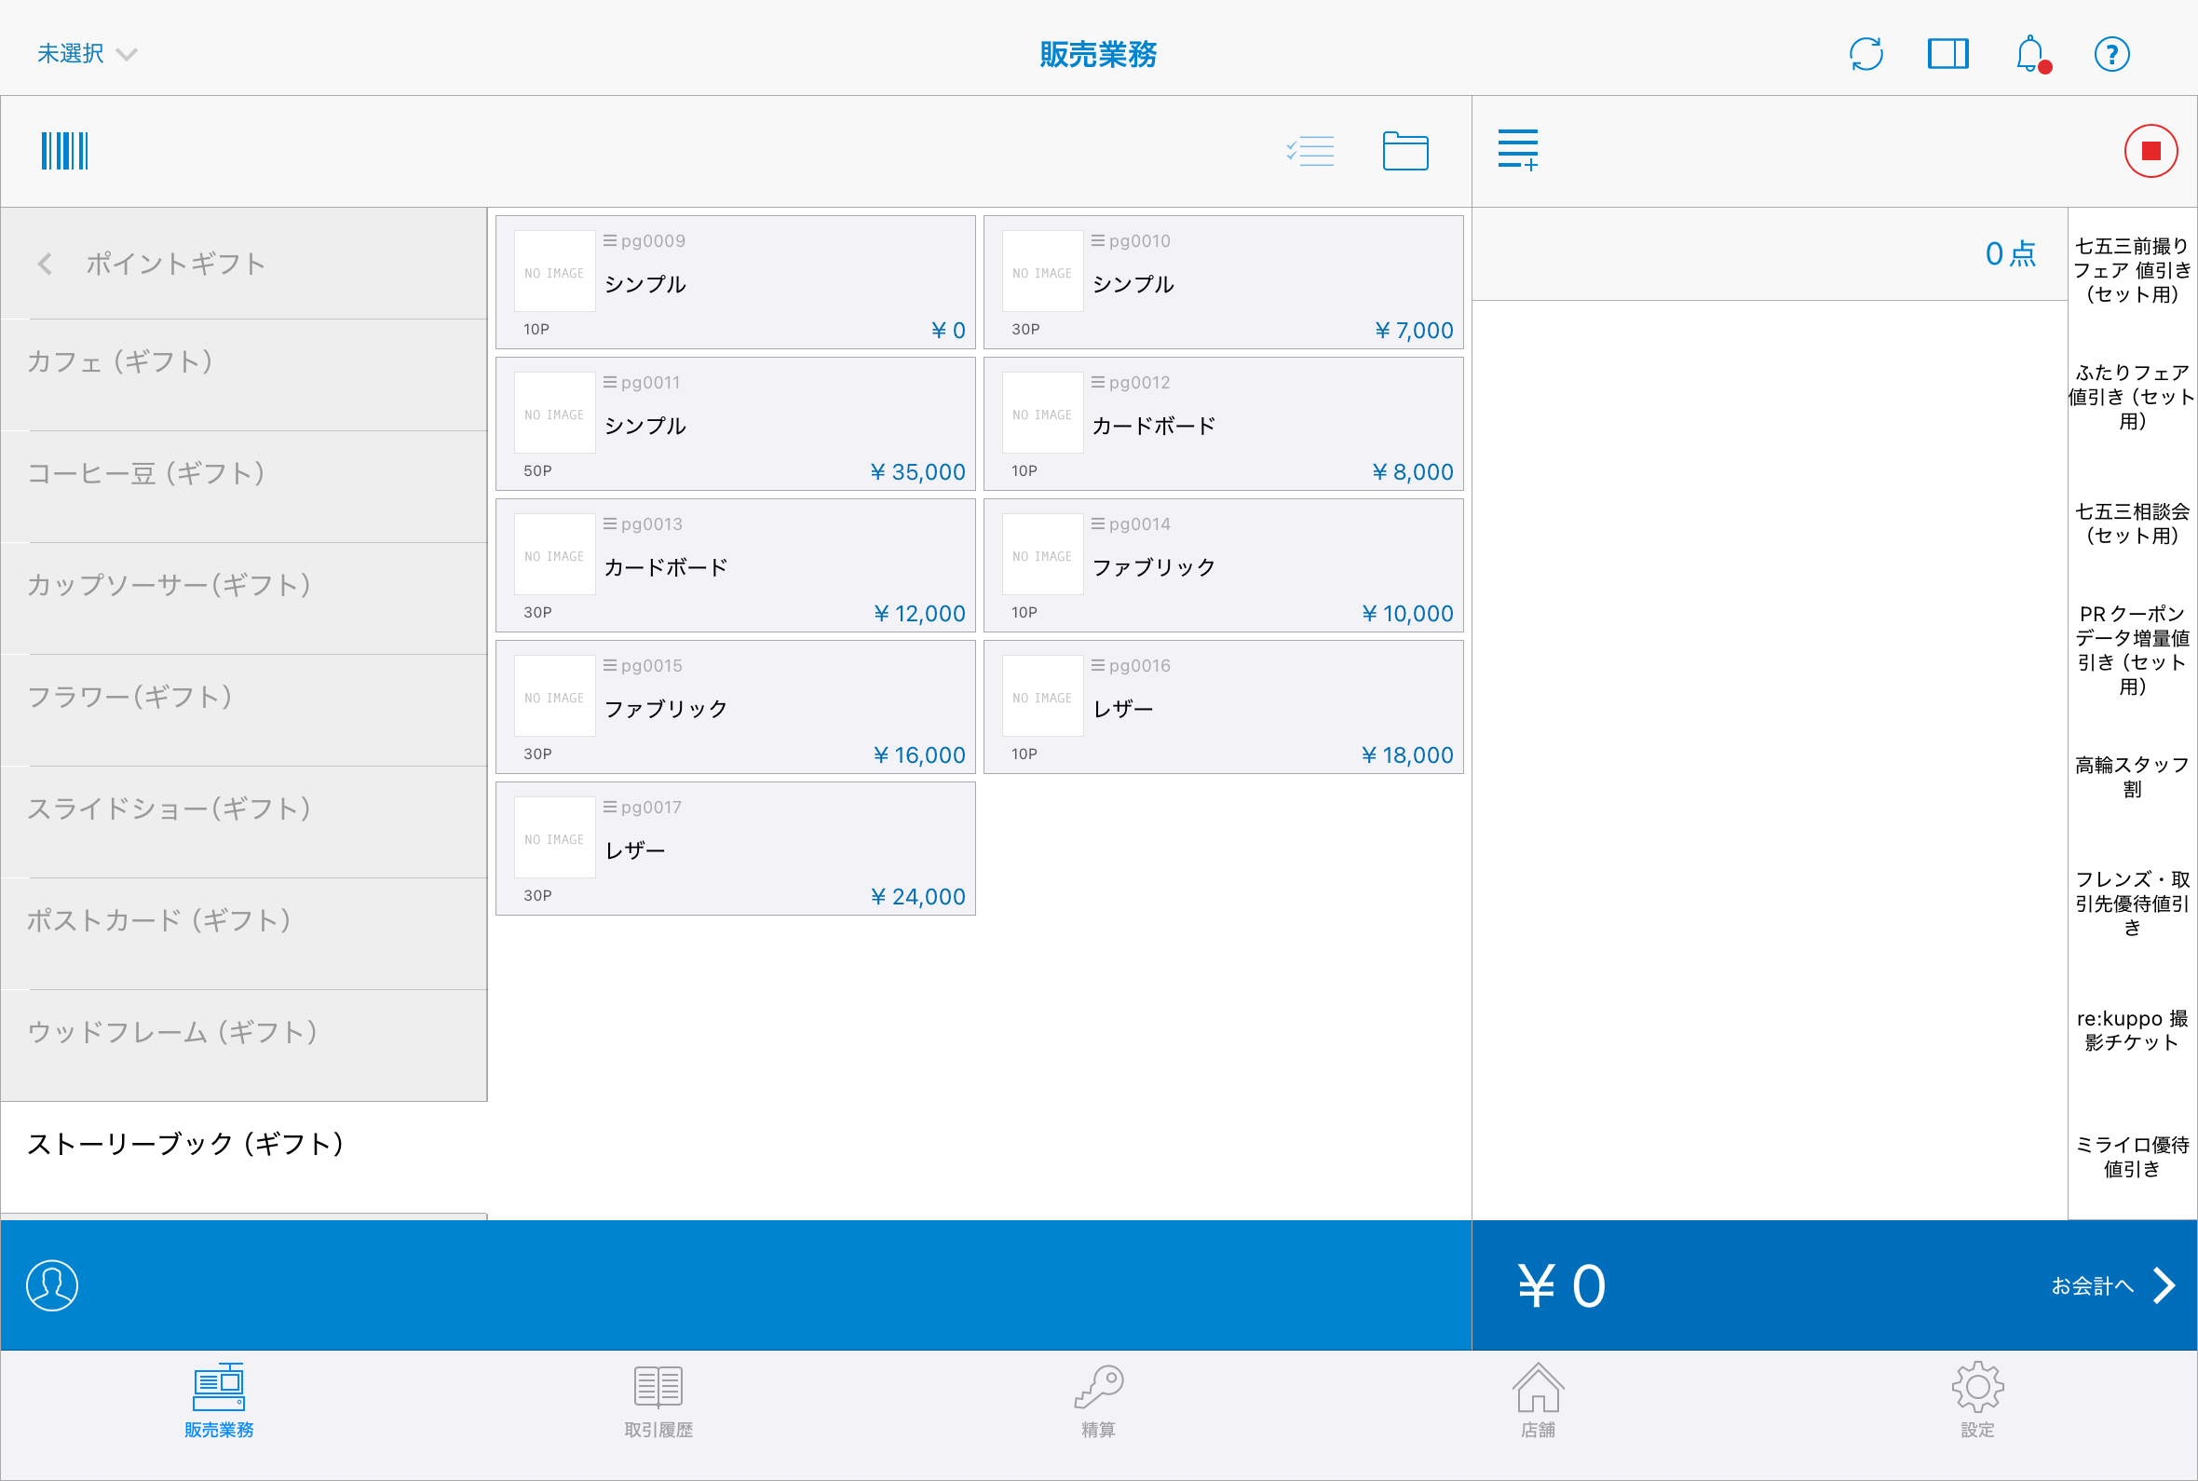Switch to checklist list view icon
Viewport: 2198px width, 1481px height.
coord(1310,151)
